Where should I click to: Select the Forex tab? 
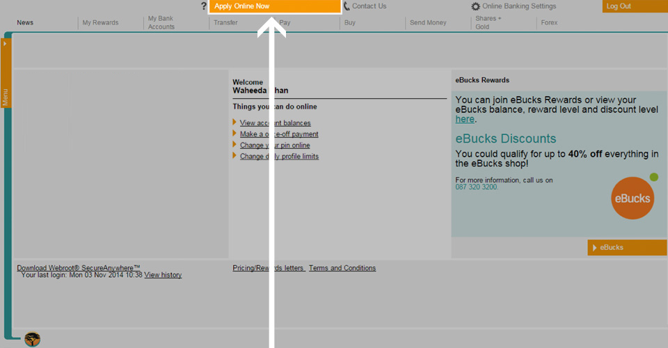coord(549,22)
